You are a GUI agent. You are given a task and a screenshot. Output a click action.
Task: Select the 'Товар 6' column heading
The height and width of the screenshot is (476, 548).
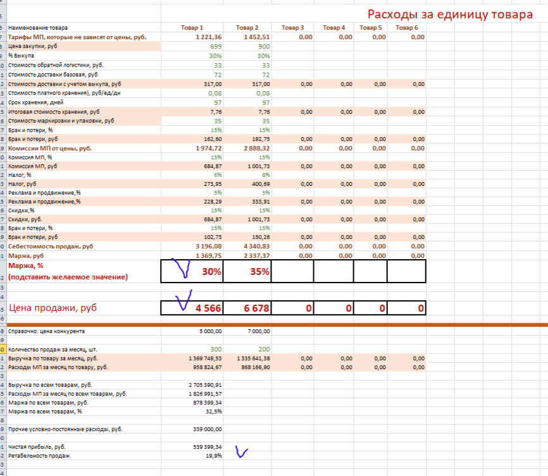coord(406,28)
